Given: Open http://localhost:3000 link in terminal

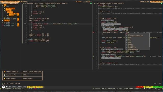Looking at the screenshot, I should pos(32,72).
